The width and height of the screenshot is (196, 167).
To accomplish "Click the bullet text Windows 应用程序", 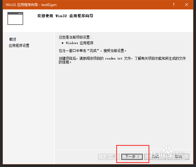I will coord(80,43).
